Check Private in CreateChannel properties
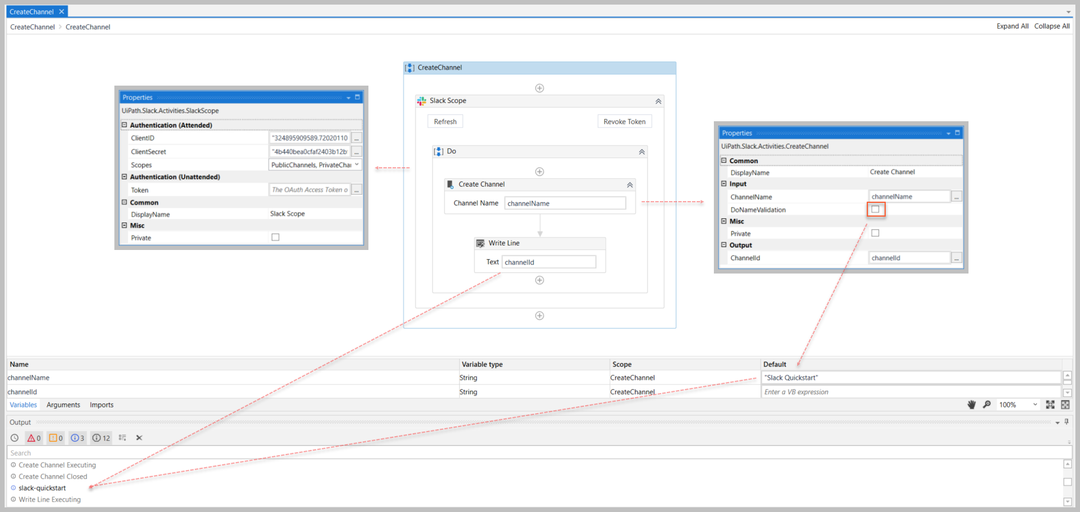The image size is (1080, 512). pyautogui.click(x=875, y=233)
